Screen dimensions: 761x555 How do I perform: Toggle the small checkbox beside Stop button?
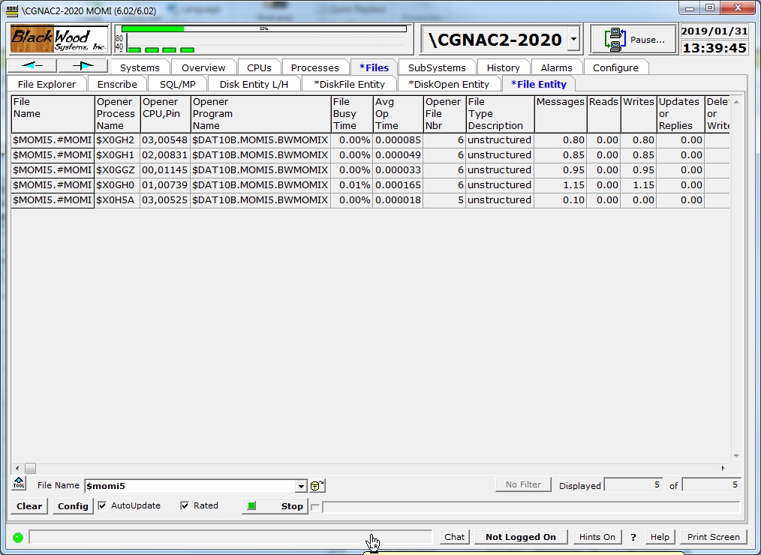tap(315, 507)
